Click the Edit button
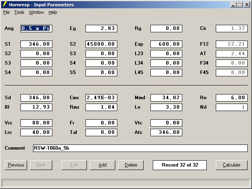This screenshot has width=252, height=189. [74, 165]
